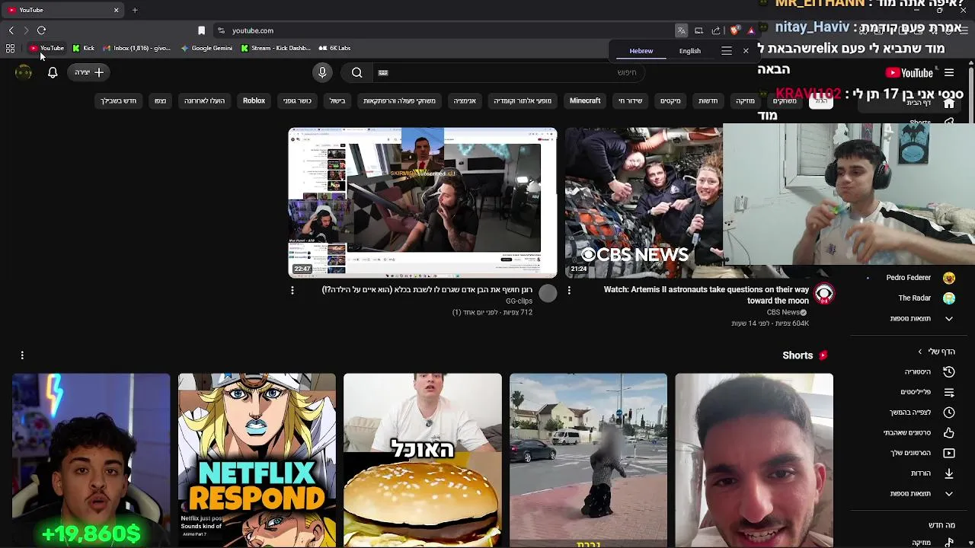Open the Google Gemini bookmark
Image resolution: width=975 pixels, height=548 pixels.
207,48
